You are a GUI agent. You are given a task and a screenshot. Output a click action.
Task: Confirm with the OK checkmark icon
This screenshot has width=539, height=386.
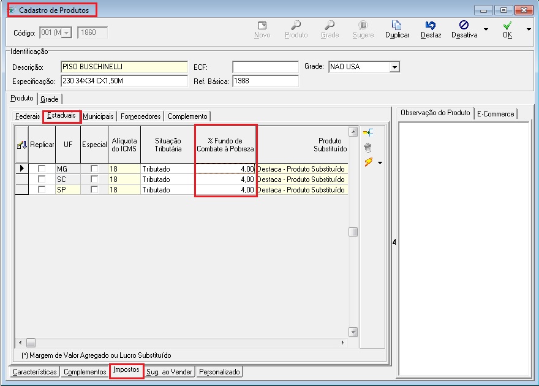pos(507,26)
